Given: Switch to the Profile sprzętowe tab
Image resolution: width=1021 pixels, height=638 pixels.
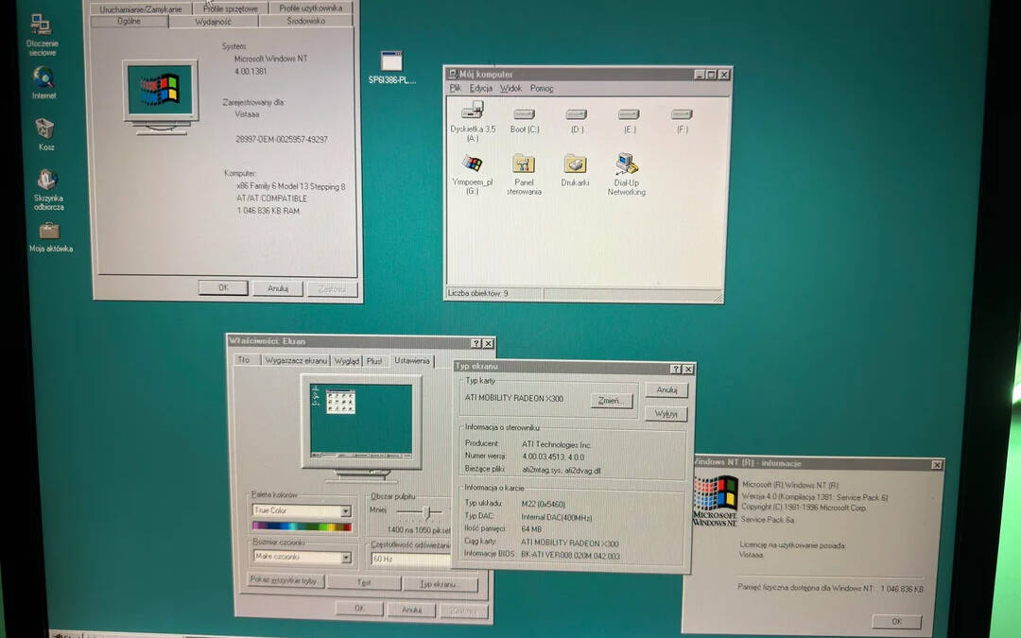Looking at the screenshot, I should click(x=231, y=9).
